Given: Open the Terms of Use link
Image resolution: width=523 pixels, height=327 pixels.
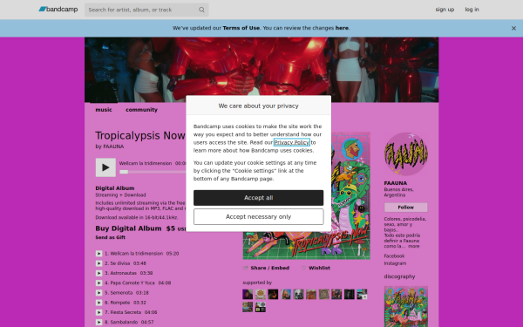Looking at the screenshot, I should (241, 28).
